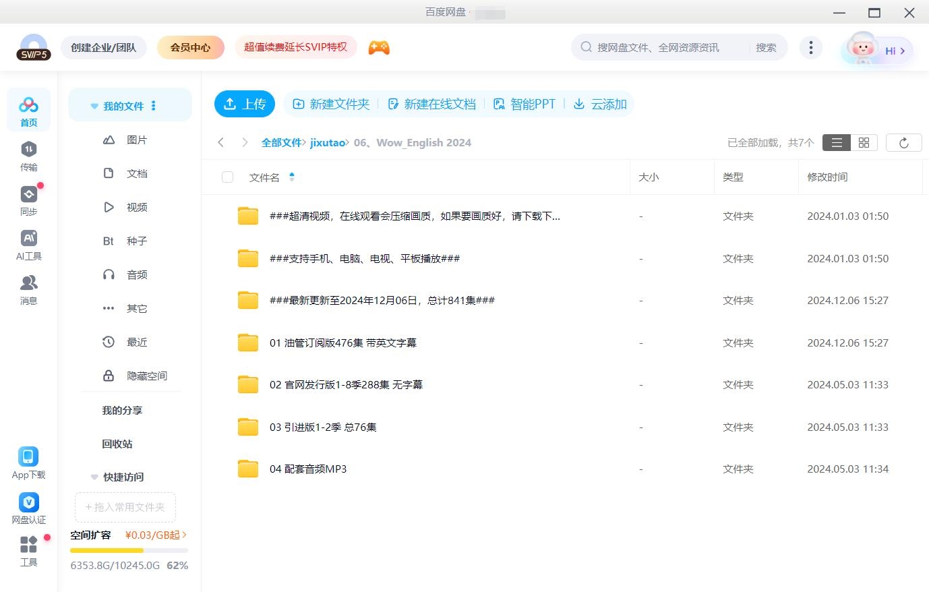Sort by clicking the 文件名 sort arrows
Viewport: 929px width, 592px height.
coord(292,177)
